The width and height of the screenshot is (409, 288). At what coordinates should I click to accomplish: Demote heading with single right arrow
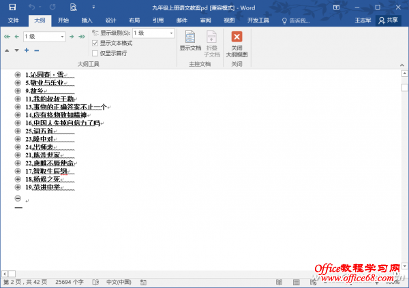72,37
